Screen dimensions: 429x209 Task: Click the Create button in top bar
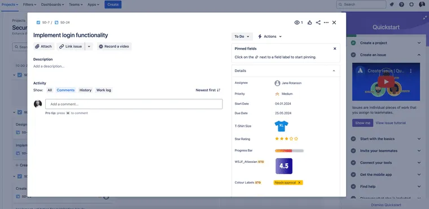pyautogui.click(x=113, y=5)
